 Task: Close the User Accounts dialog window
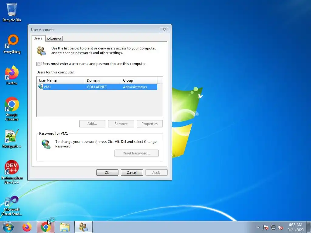coord(164,29)
